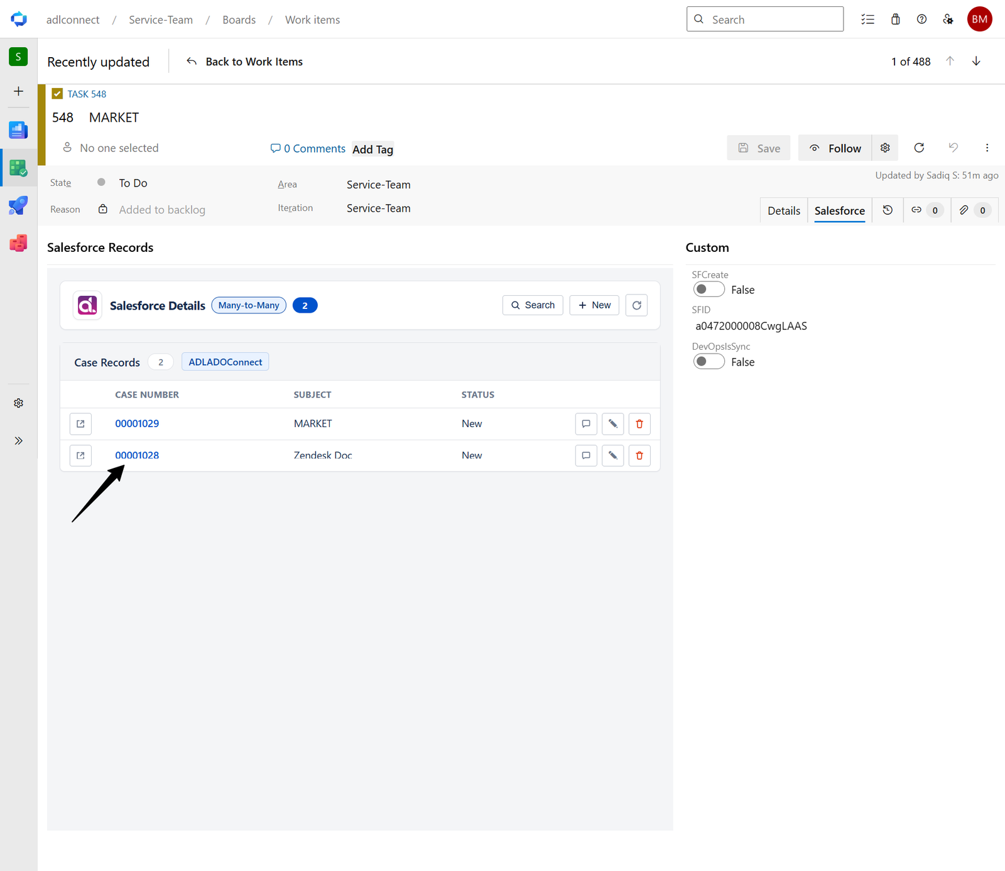Open the follow settings gear icon
The height and width of the screenshot is (871, 1005).
pyautogui.click(x=885, y=148)
